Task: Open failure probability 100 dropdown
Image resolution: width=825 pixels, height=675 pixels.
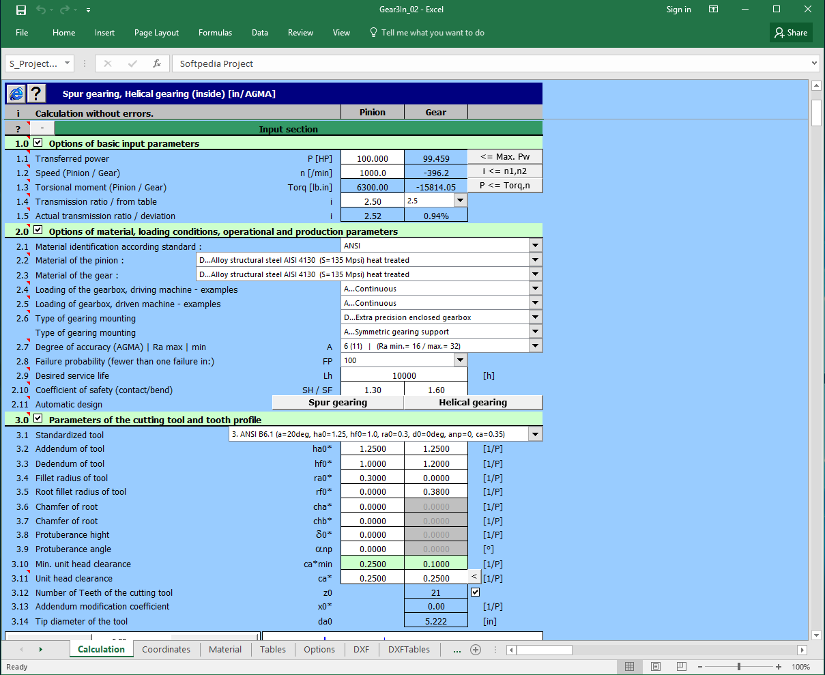Action: tap(461, 360)
